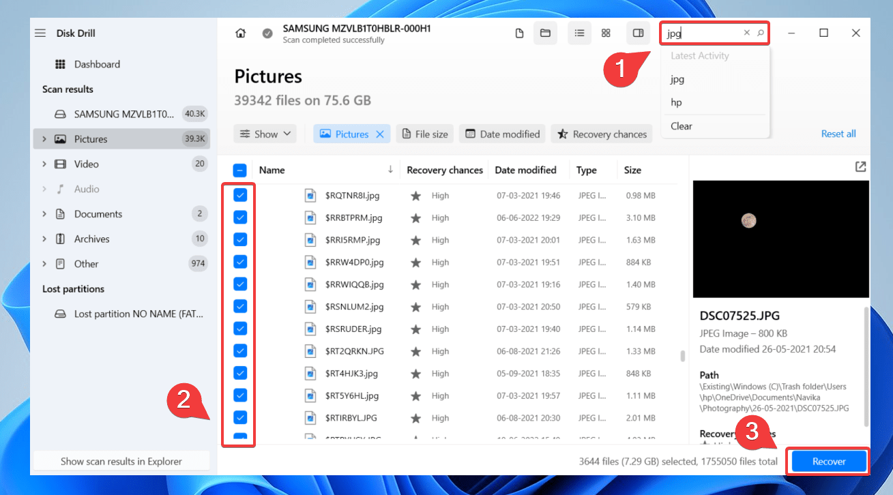Screen dimensions: 893x495
Task: Select Clear in the search dropdown
Action: point(682,126)
